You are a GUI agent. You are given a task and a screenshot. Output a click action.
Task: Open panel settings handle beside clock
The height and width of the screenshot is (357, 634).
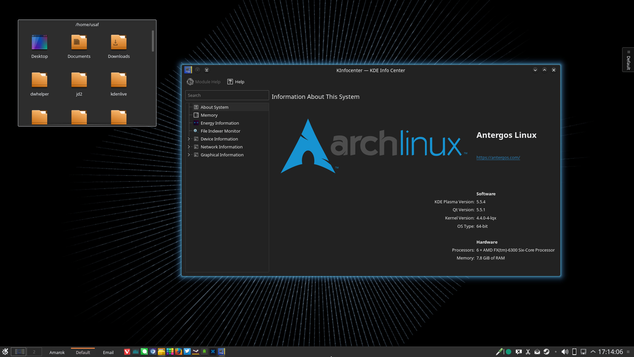click(628, 352)
